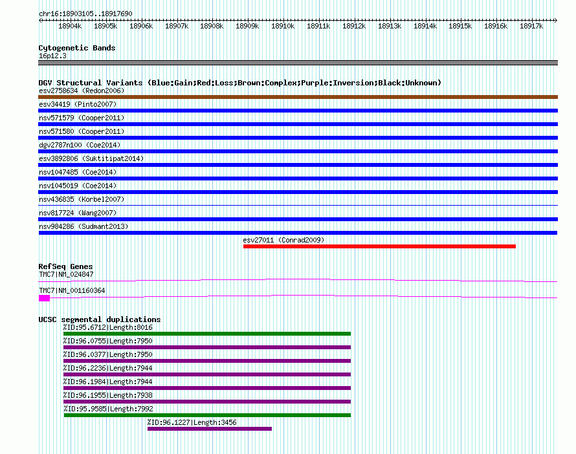Open the nsv1045019 (Coe2014) label
Viewport: 576px width, 454px height.
coord(78,186)
